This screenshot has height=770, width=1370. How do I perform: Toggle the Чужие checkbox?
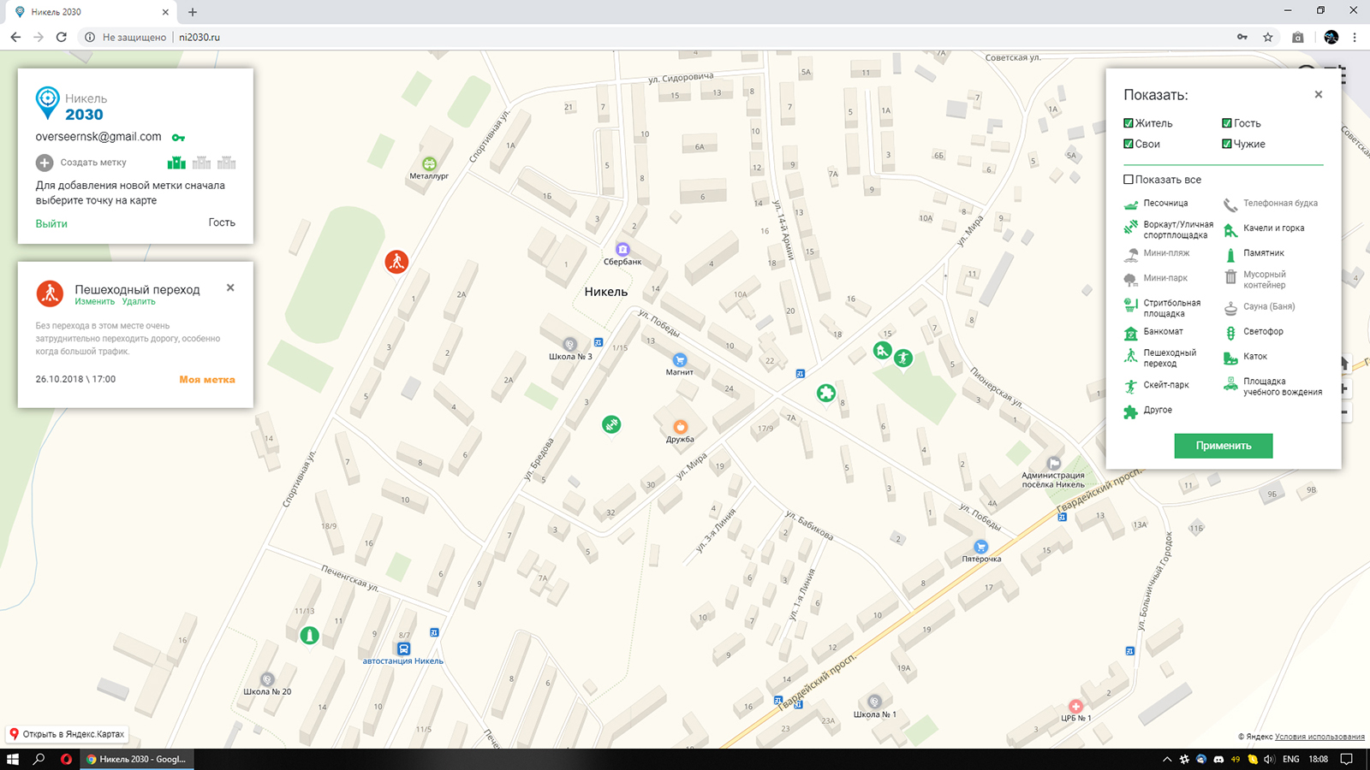pos(1227,144)
